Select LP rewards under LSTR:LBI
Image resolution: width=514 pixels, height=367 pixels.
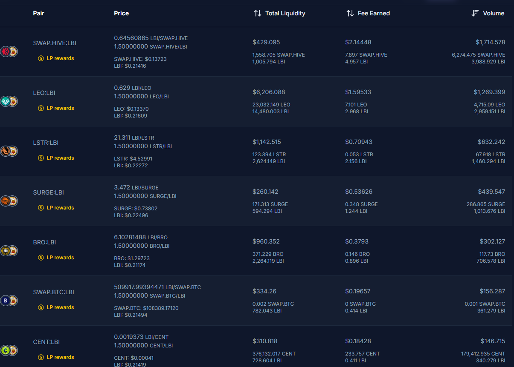coord(60,158)
